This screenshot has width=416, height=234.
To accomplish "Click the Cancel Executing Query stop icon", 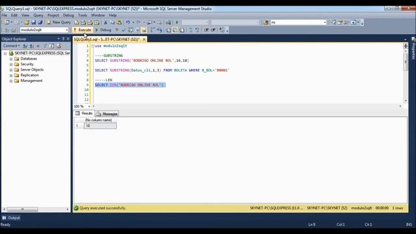I will [x=117, y=30].
